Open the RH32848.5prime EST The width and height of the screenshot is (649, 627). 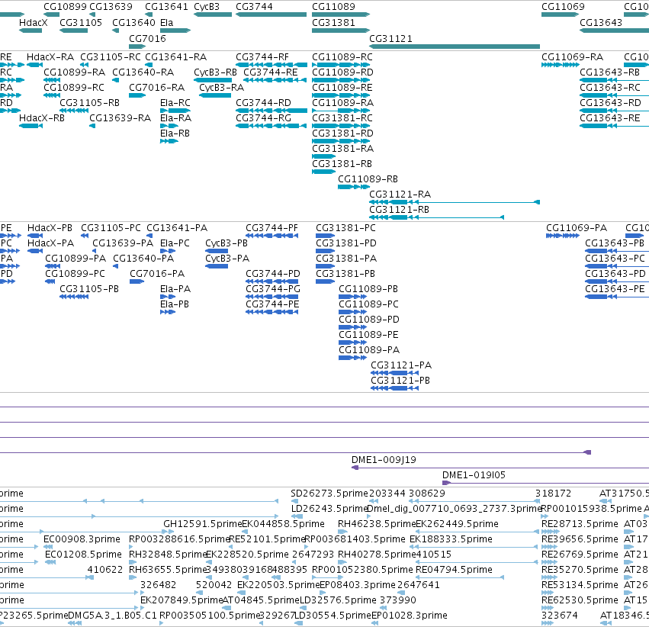pyautogui.click(x=133, y=562)
